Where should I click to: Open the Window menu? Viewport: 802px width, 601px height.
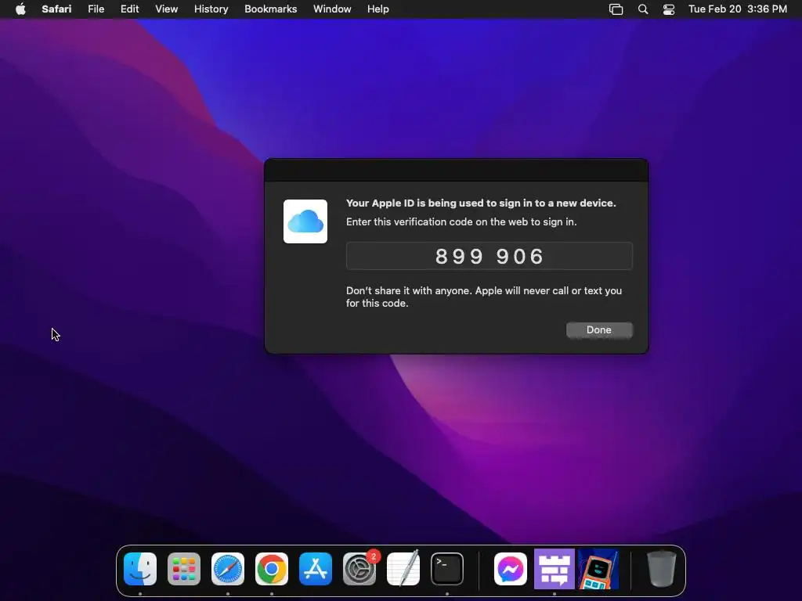pos(332,9)
